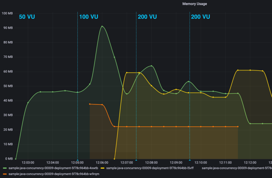Click the 50 VU annotation label
This screenshot has height=178, width=272.
27,17
